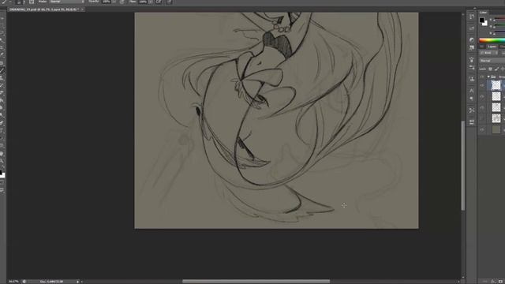Select the top layer thumbnail
The image size is (505, 284).
tap(496, 85)
